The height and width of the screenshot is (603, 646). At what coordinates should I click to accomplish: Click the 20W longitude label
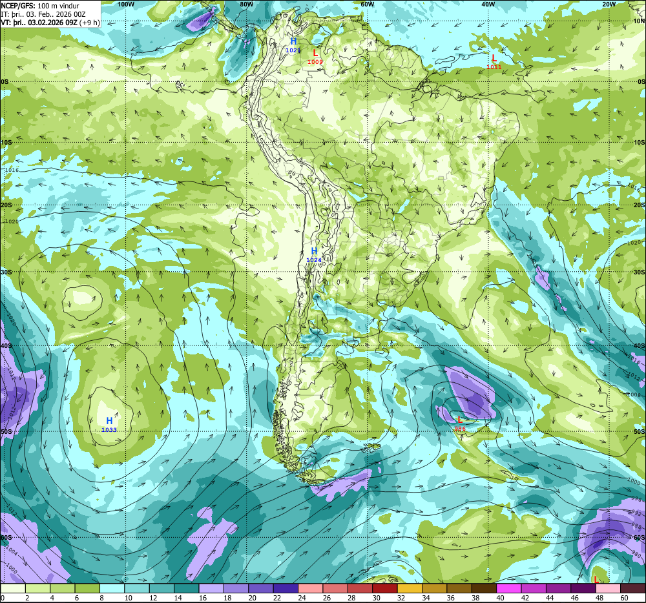point(609,4)
